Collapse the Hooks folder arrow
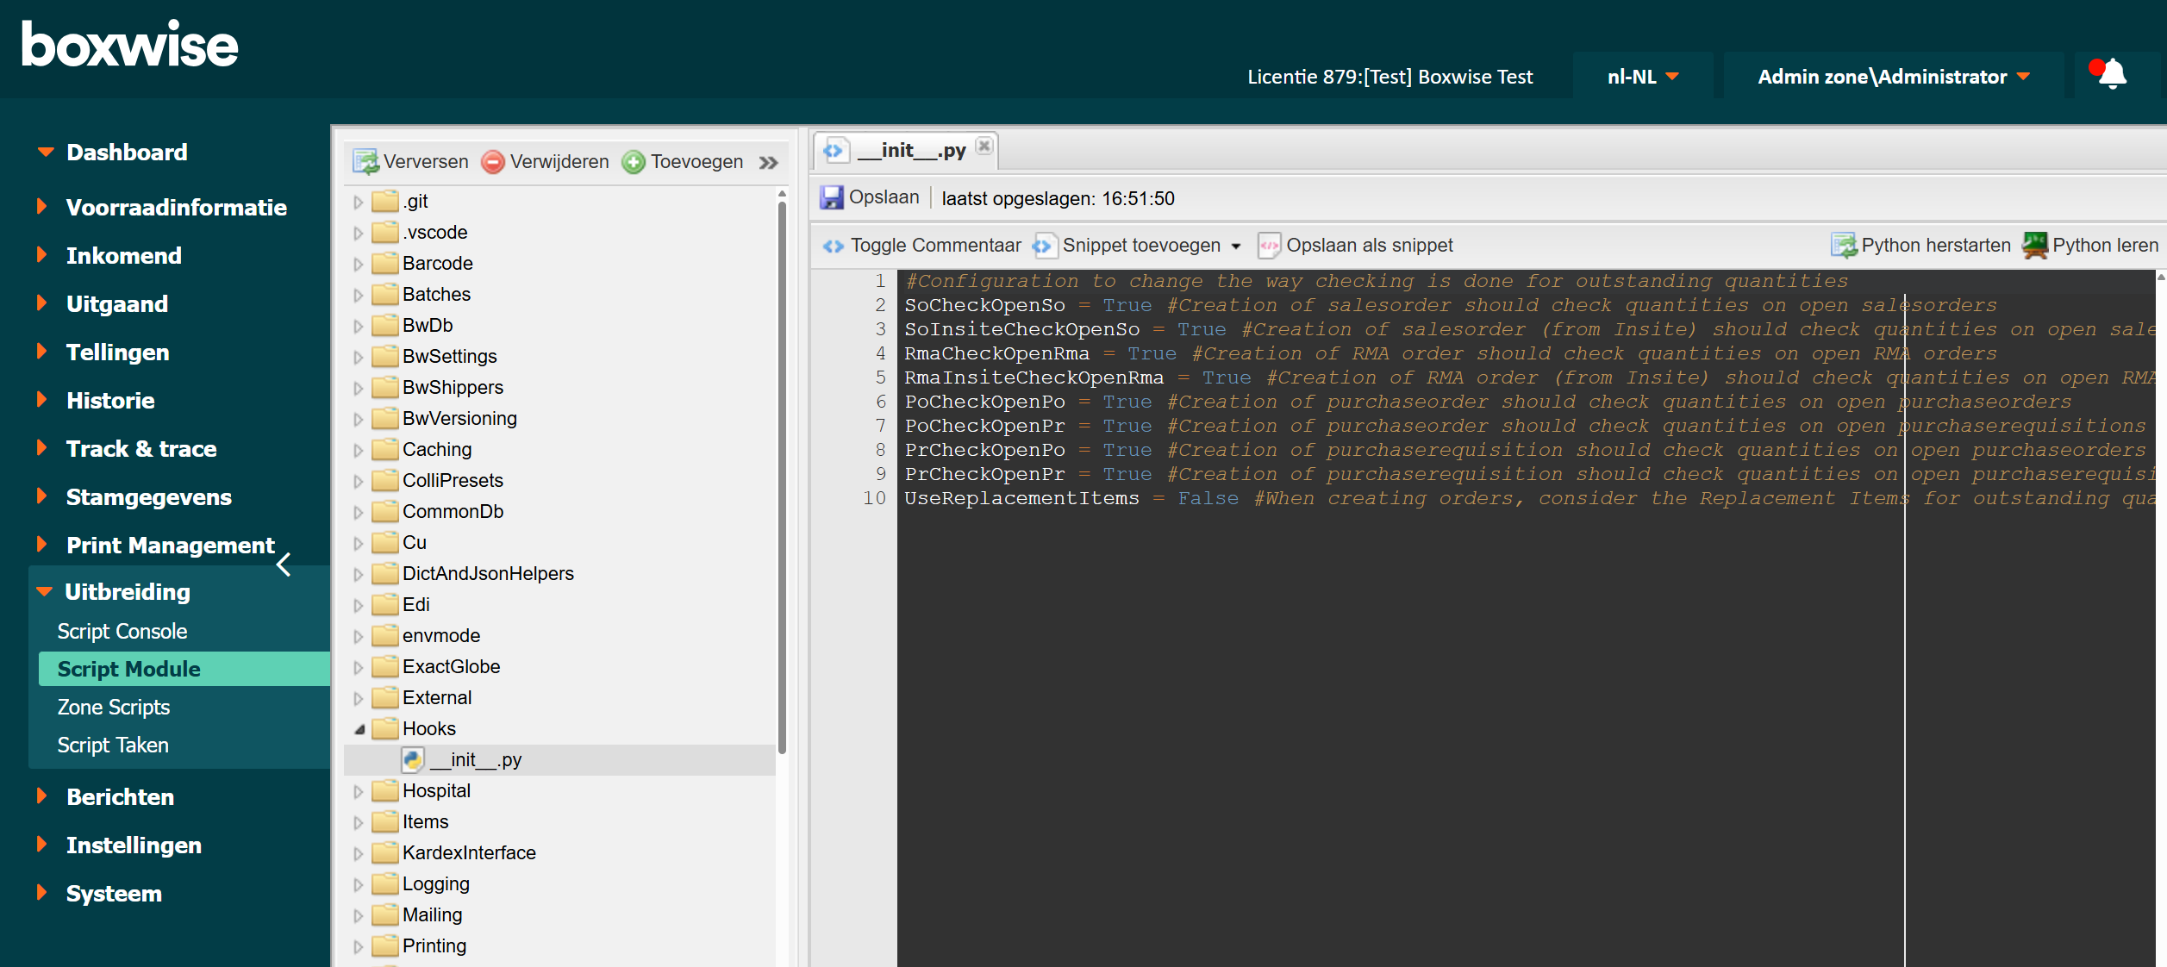The width and height of the screenshot is (2167, 967). click(x=359, y=730)
